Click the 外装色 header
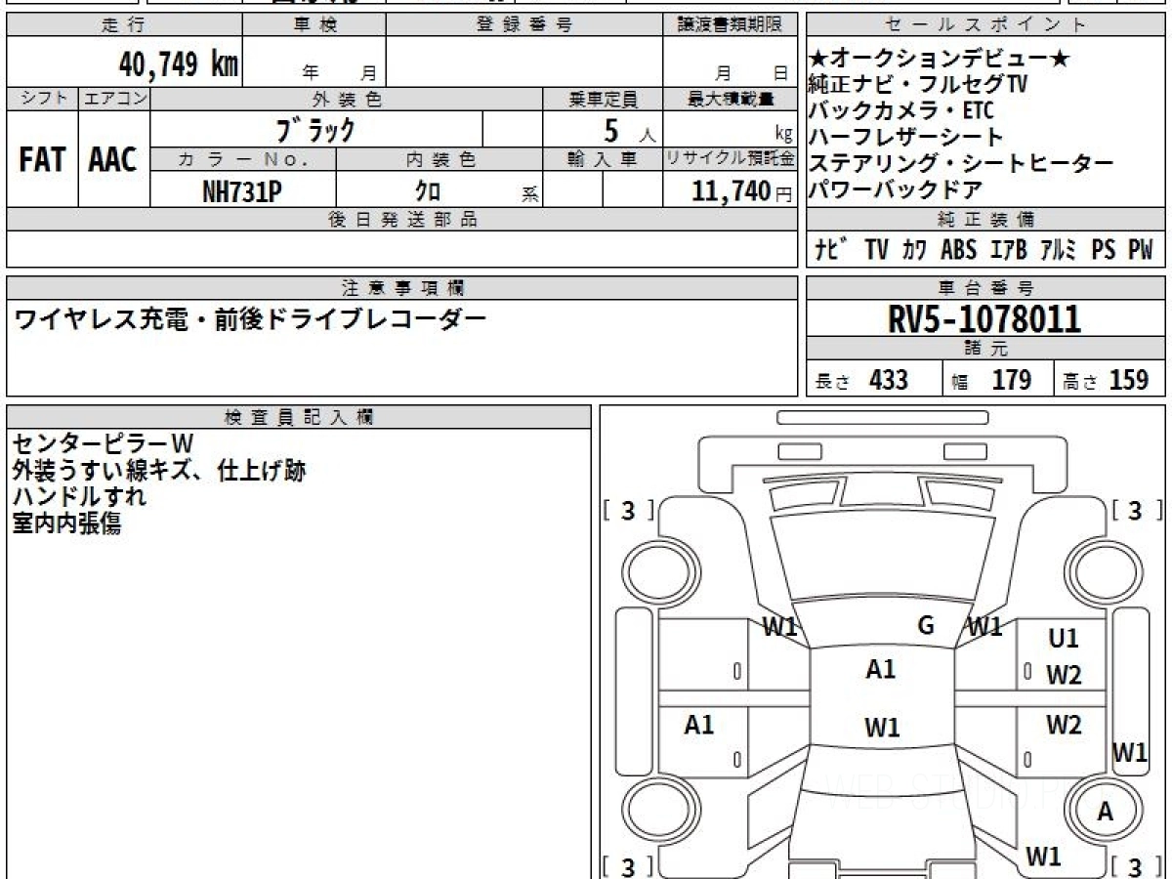The width and height of the screenshot is (1172, 879). (347, 99)
